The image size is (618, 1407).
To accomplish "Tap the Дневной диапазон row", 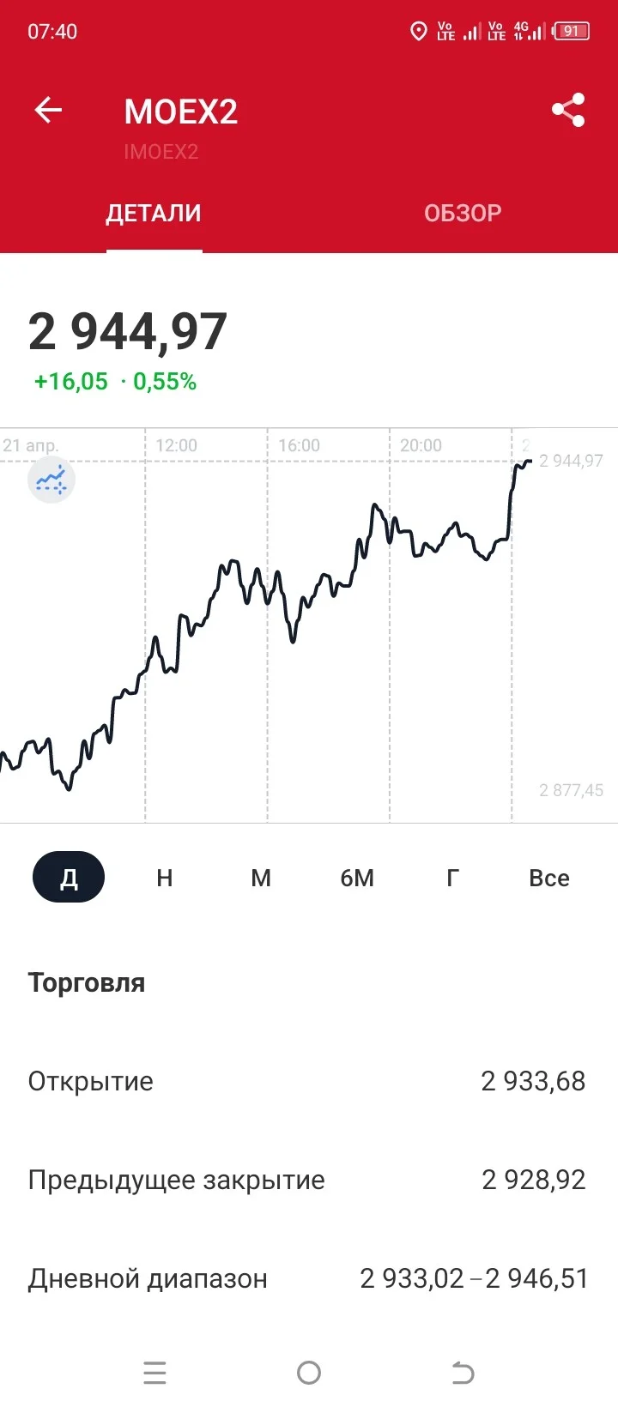I will [309, 1278].
